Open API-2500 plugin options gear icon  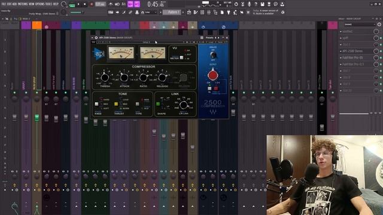(96, 38)
